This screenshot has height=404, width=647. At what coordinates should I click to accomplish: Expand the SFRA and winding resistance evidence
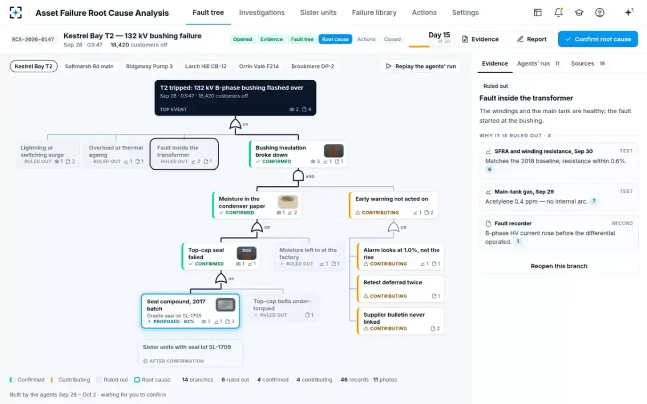559,161
